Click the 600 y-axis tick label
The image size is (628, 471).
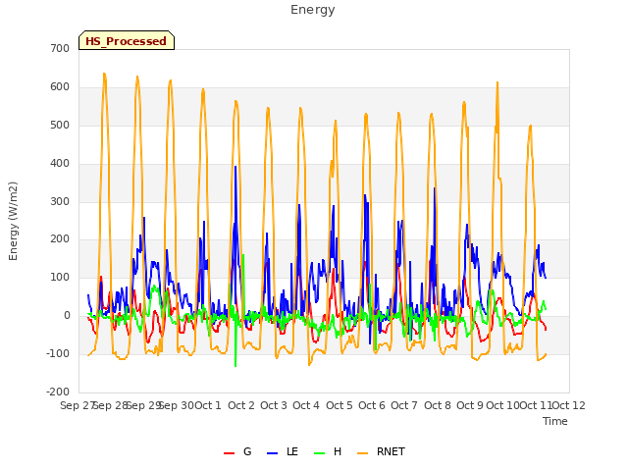click(x=60, y=87)
